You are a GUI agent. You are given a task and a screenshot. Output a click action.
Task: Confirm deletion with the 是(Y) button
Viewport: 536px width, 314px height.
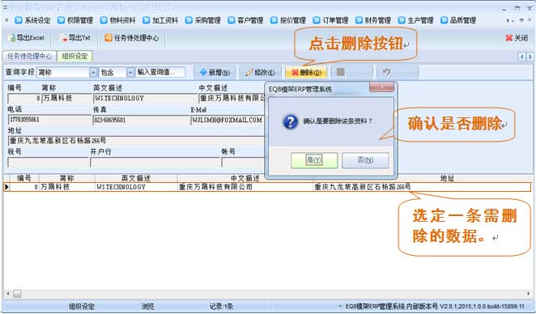(x=314, y=160)
